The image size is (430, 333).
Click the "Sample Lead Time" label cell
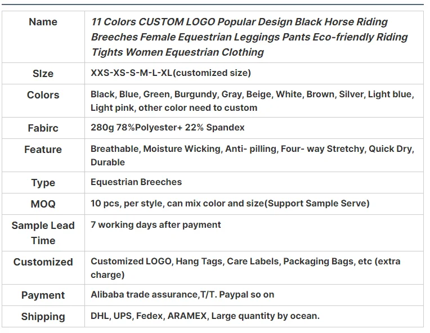43,233
